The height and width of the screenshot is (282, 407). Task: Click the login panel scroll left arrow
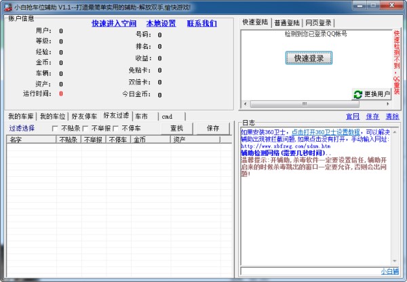[246, 104]
